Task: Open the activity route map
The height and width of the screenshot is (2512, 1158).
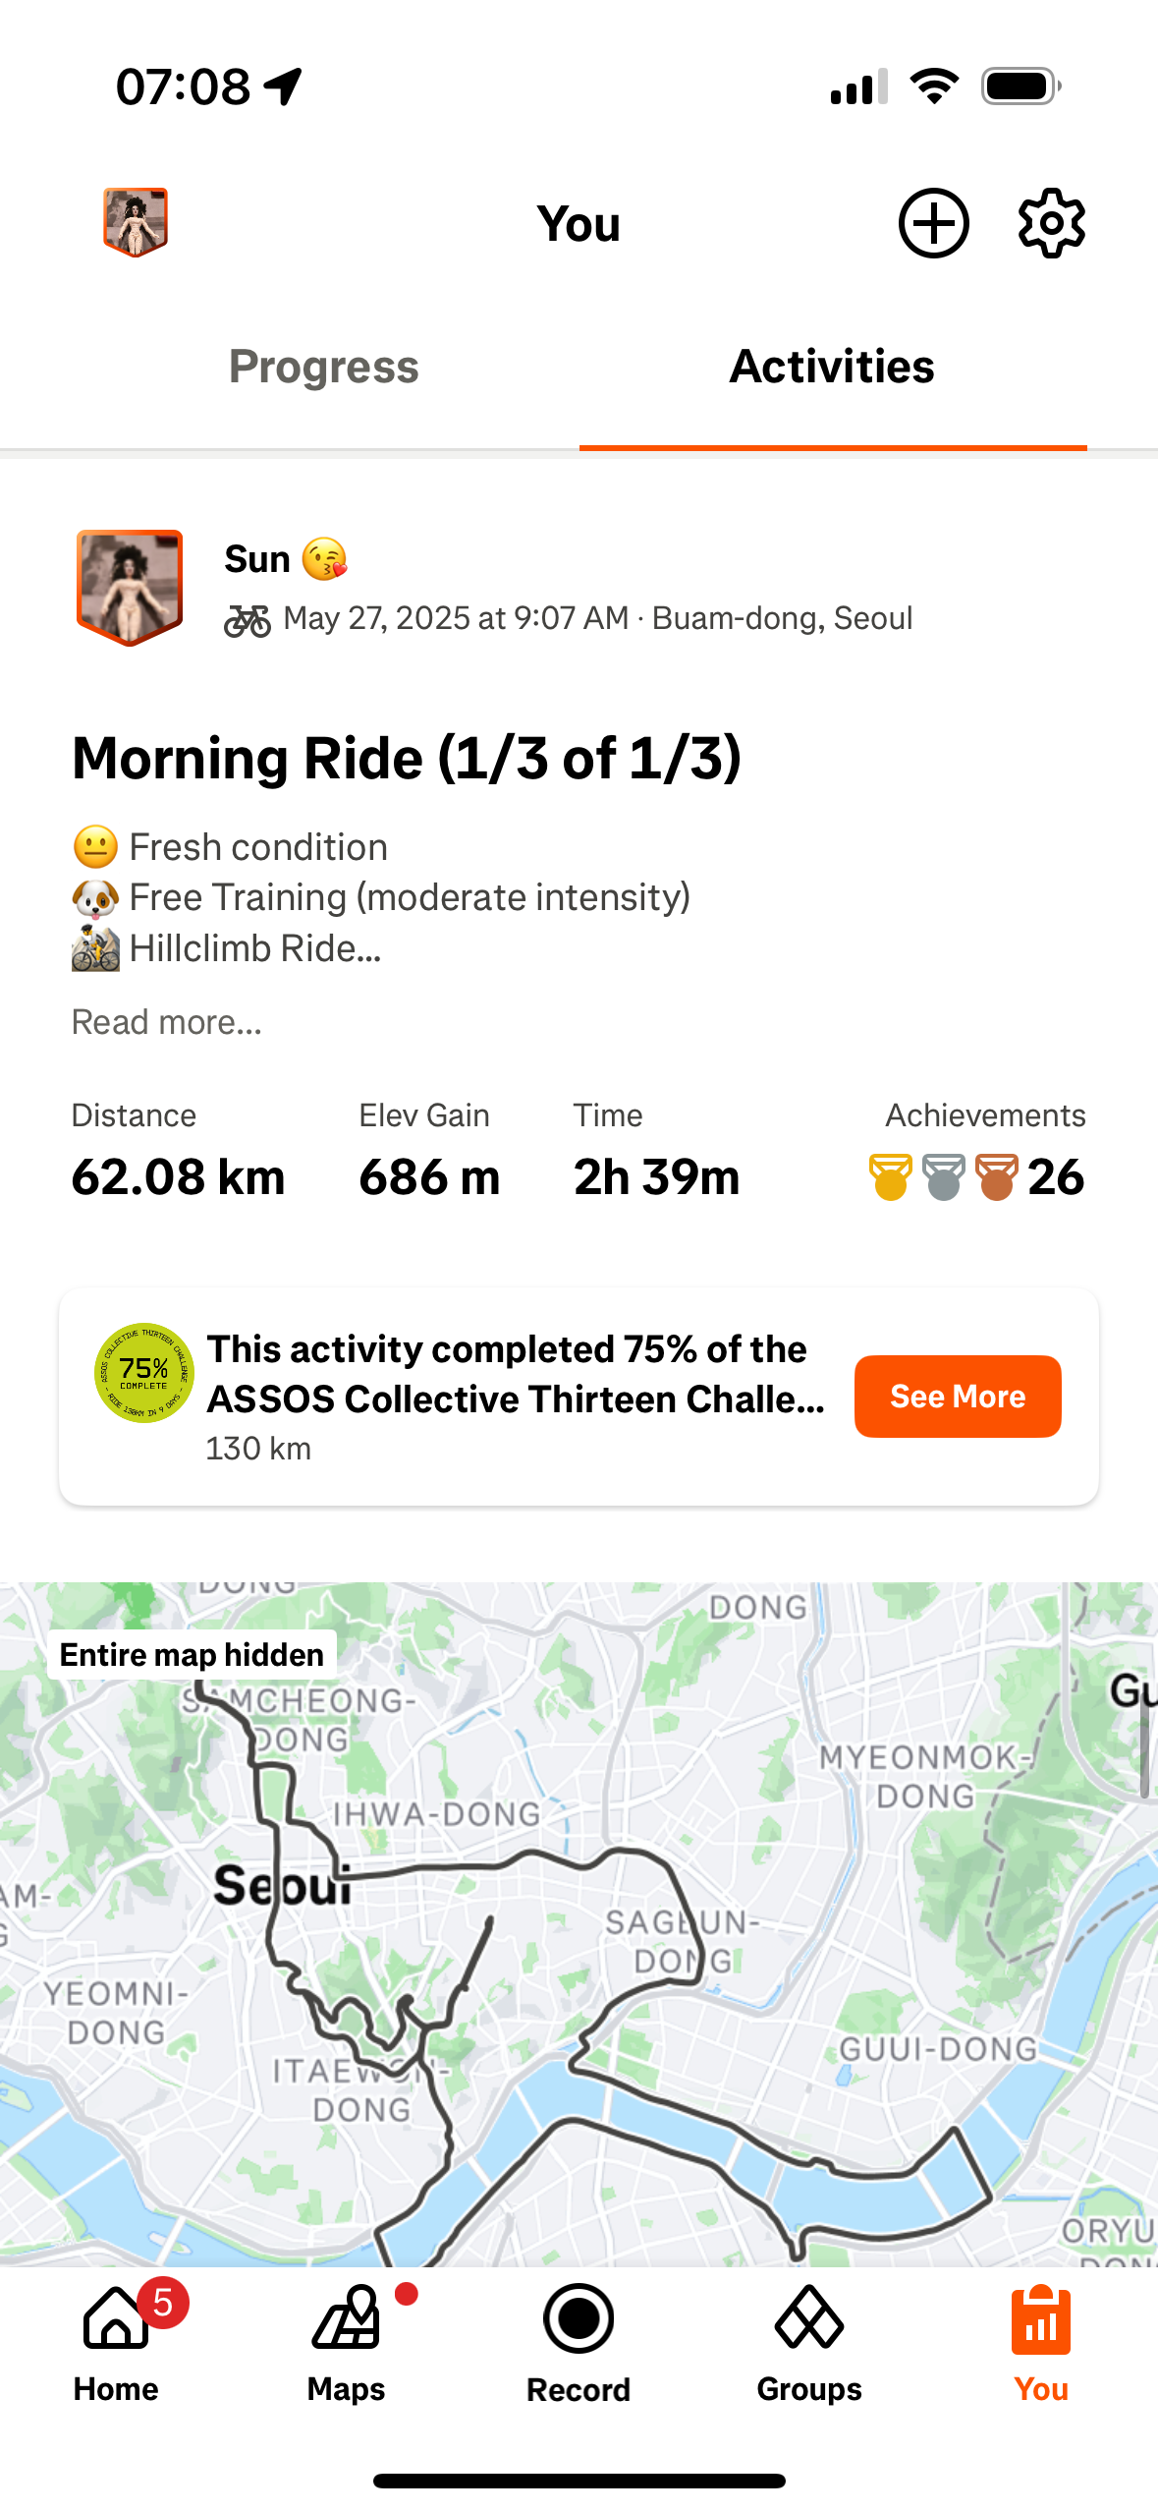Action: [x=579, y=1924]
